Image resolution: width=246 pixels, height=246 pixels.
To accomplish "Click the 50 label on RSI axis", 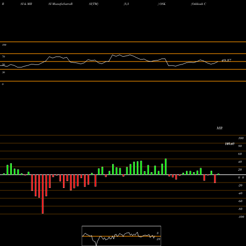I will point(3,64).
